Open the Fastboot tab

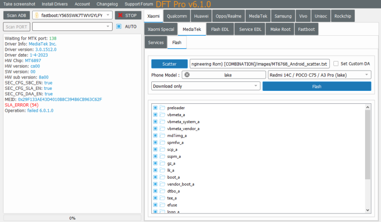306,29
